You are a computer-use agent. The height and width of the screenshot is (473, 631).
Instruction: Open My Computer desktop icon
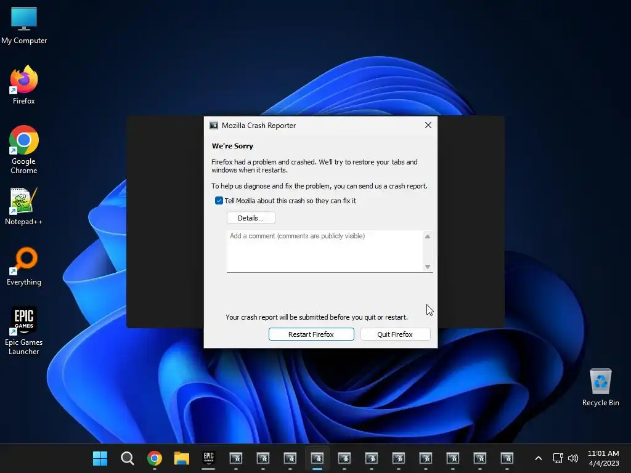click(24, 25)
